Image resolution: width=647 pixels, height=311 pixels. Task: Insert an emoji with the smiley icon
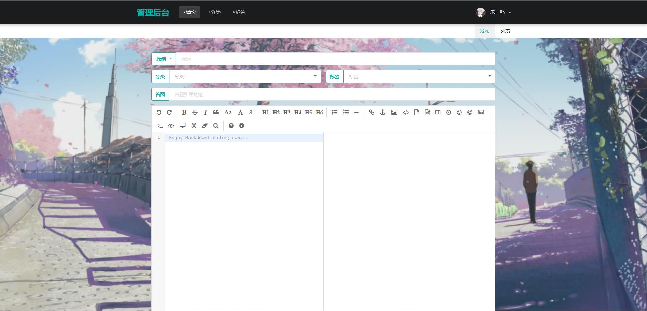(459, 112)
